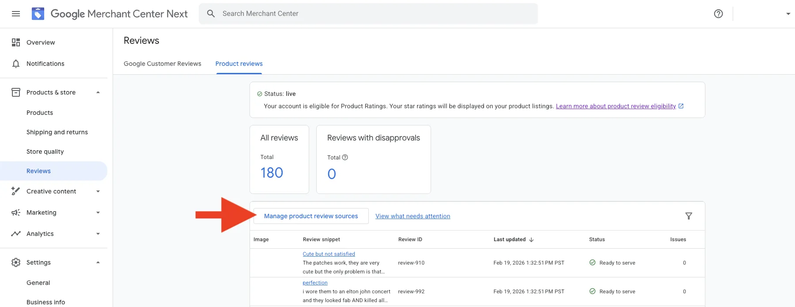Viewport: 795px width, 307px height.
Task: Expand the Marketing section
Action: pos(98,212)
